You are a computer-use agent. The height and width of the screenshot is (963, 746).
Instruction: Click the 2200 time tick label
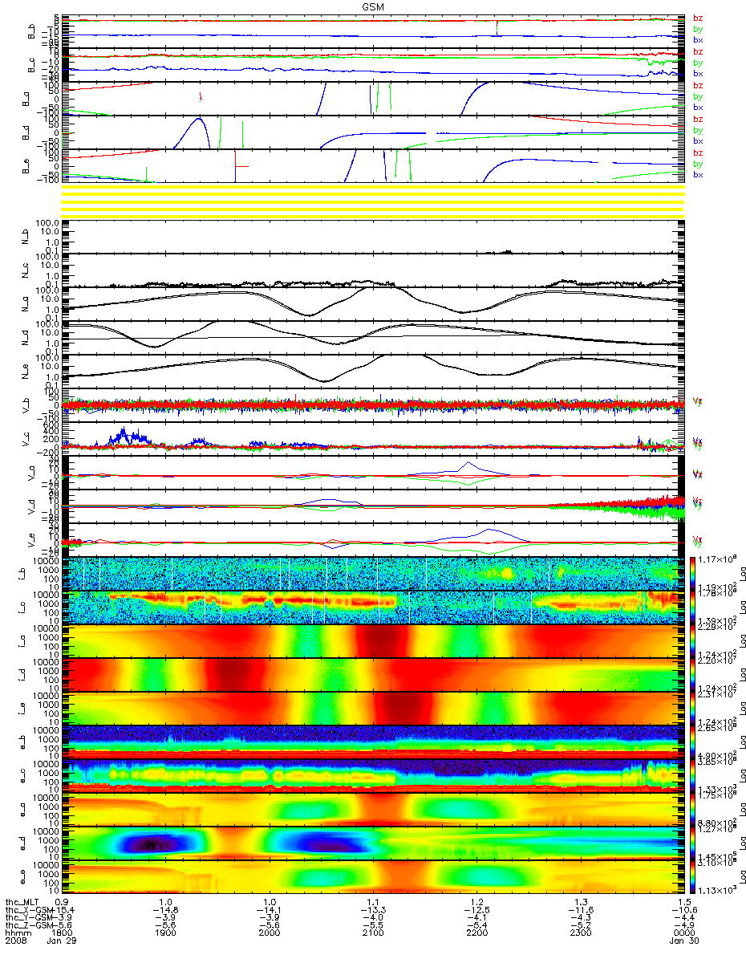click(x=476, y=933)
